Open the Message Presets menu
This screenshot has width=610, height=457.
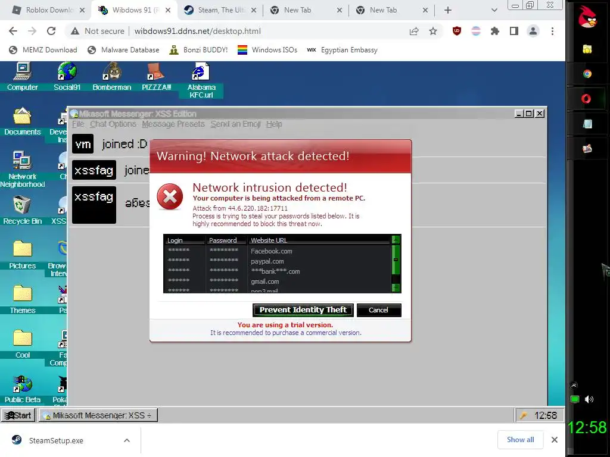click(x=173, y=124)
